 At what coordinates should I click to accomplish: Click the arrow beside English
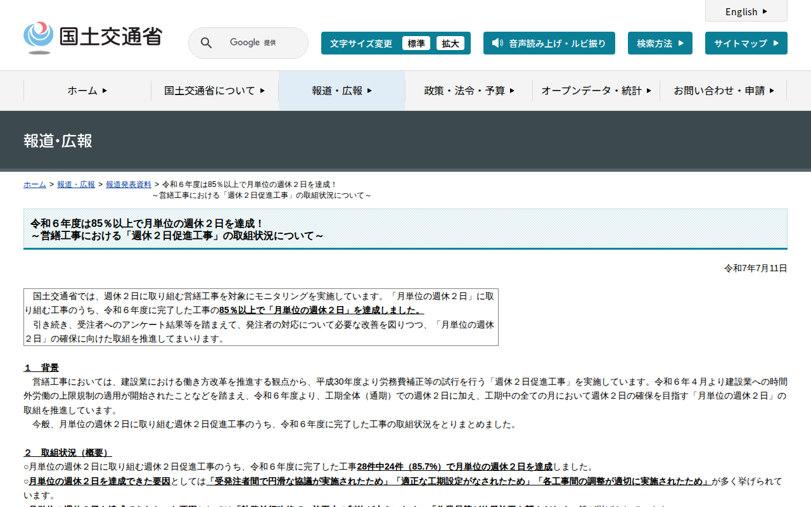765,11
